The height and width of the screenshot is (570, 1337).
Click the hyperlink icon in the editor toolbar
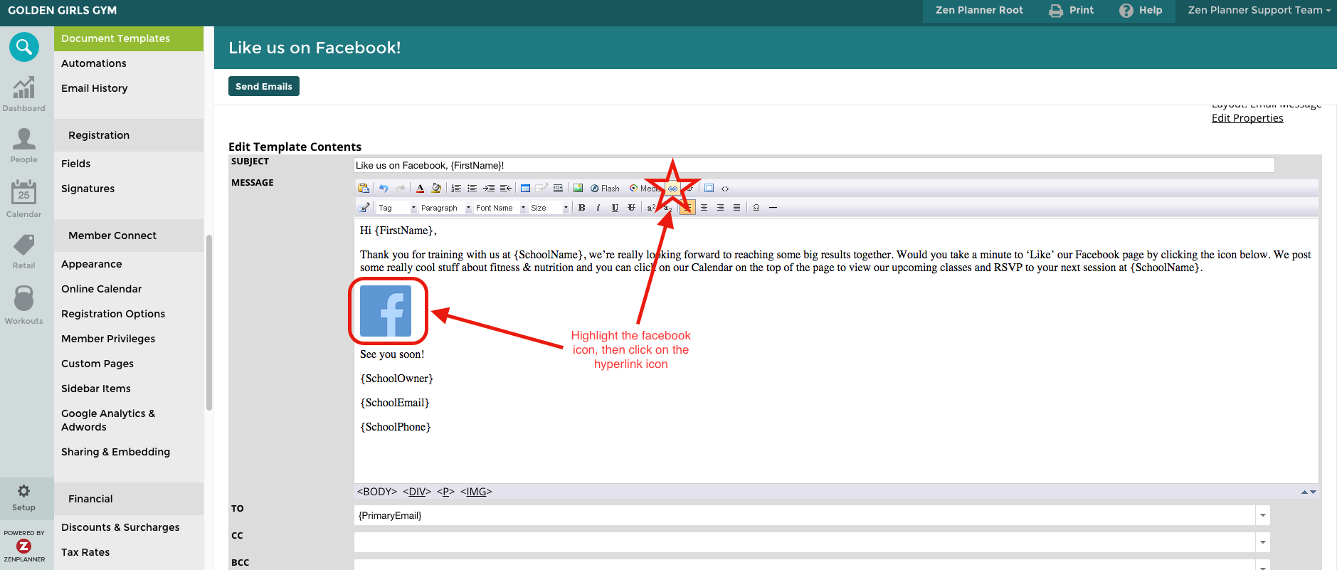coord(672,189)
